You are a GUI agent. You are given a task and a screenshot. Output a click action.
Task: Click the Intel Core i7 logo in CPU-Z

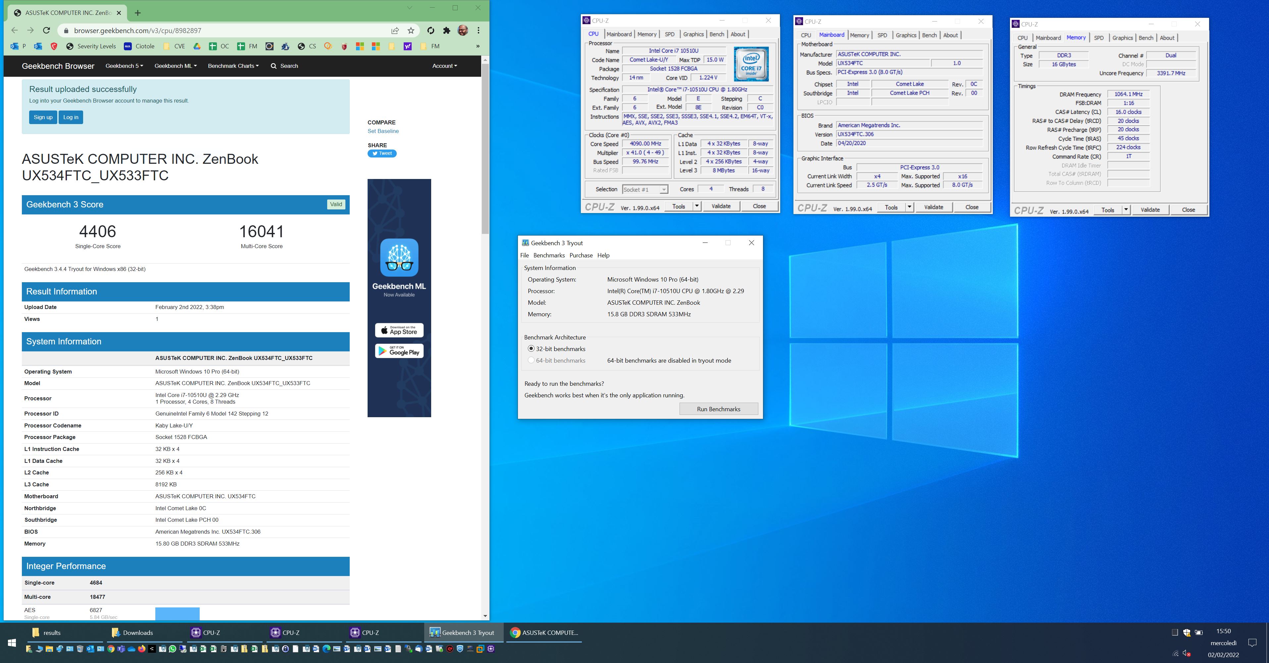751,65
